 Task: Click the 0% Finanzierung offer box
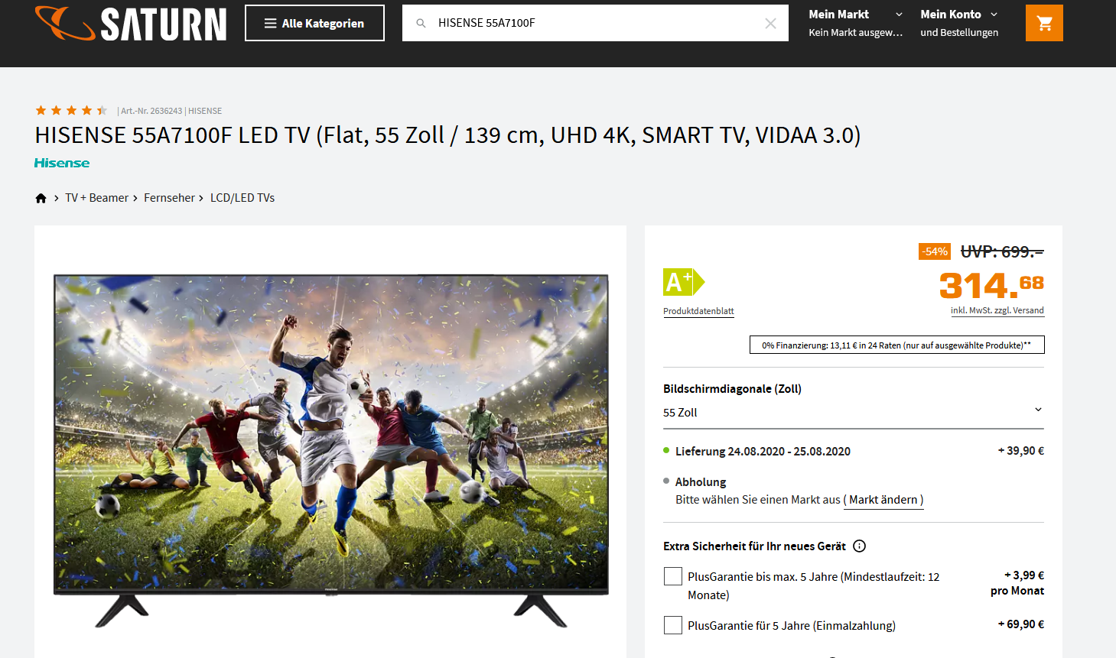[x=896, y=345]
